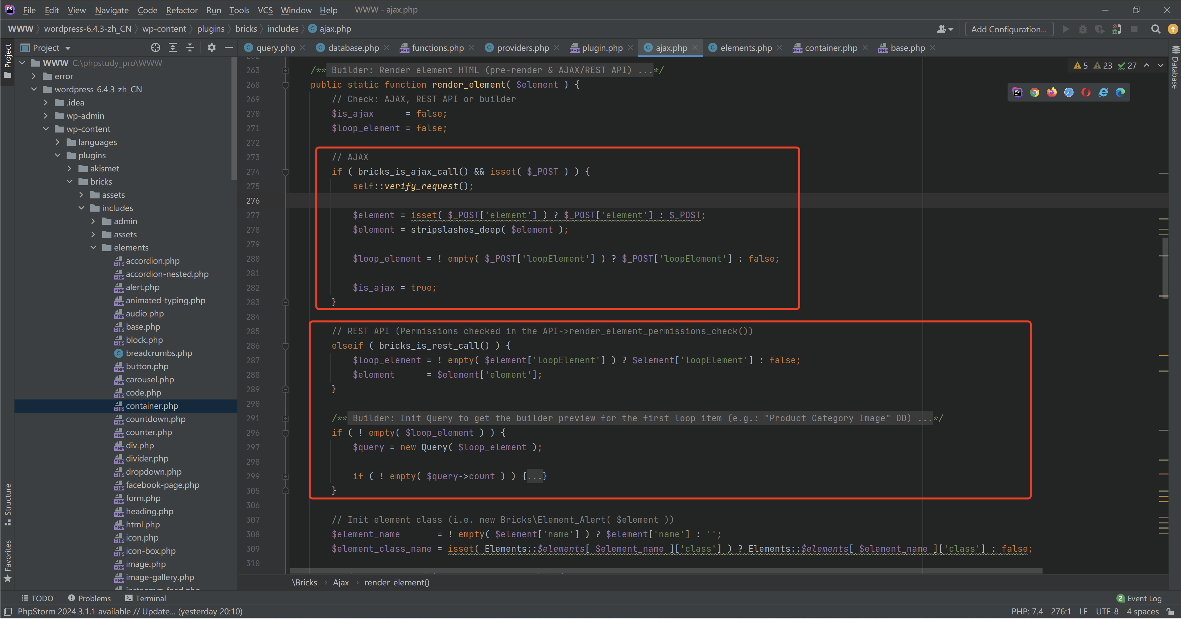
Task: Click Add Configuration button
Action: tap(1009, 29)
